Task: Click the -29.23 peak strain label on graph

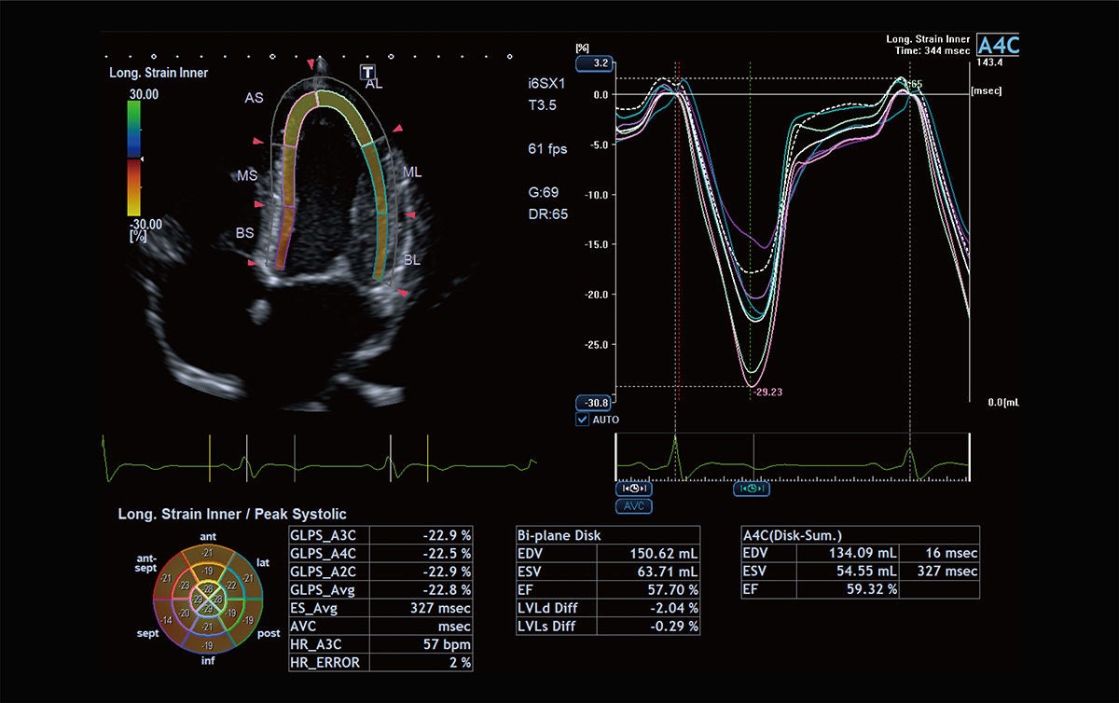Action: pyautogui.click(x=767, y=393)
